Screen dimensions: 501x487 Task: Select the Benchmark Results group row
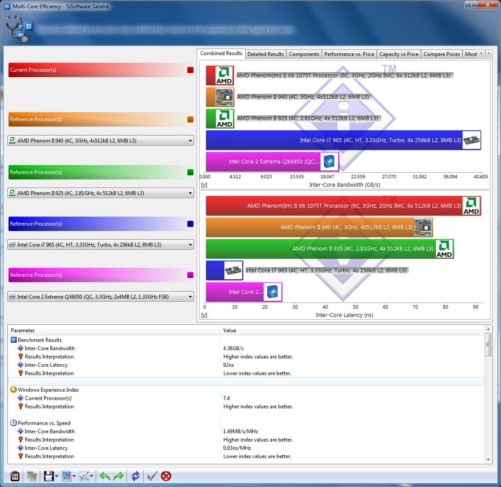(x=246, y=340)
